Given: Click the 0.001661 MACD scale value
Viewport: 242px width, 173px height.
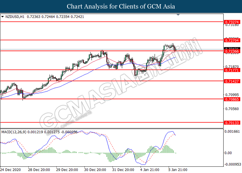Looking at the screenshot, I should 232,131.
